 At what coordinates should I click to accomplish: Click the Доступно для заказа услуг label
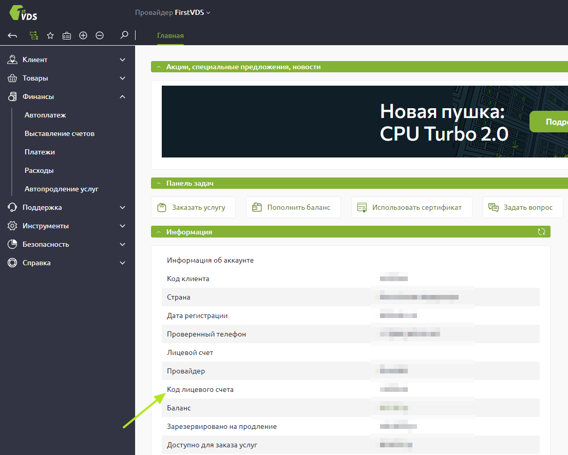click(x=212, y=445)
